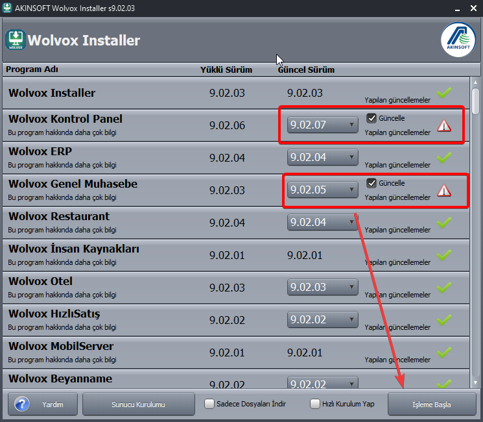
Task: Click the warning triangle for Wolvox Kontrol Panel
Action: [444, 125]
